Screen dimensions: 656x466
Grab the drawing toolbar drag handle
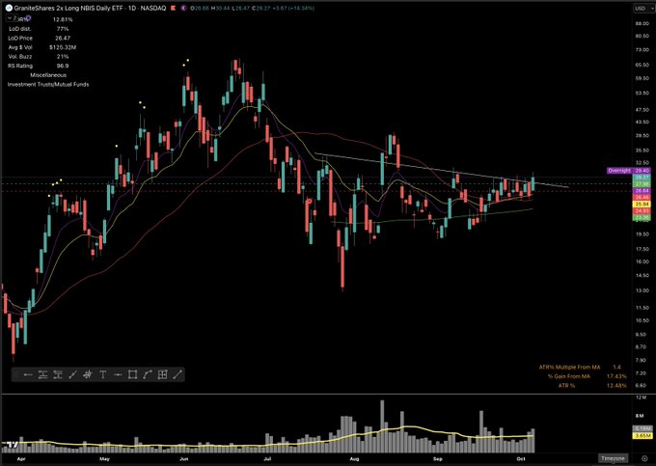(x=15, y=374)
